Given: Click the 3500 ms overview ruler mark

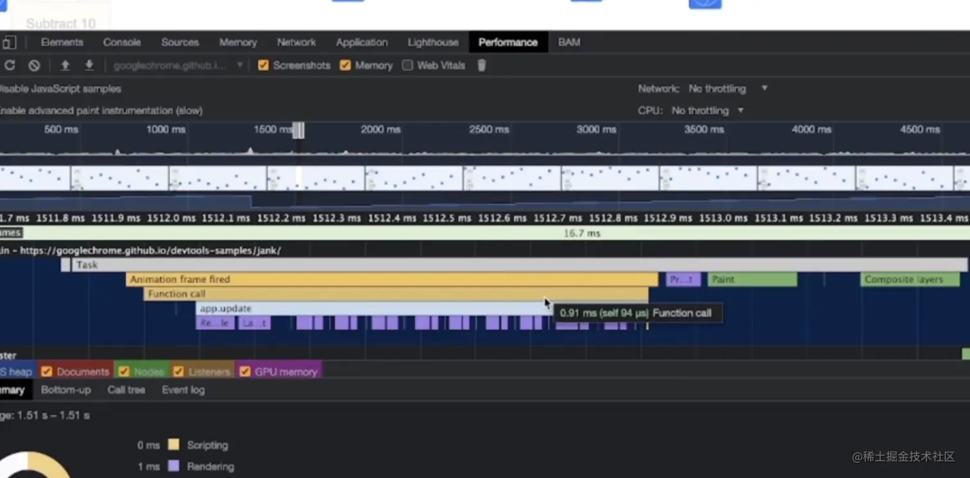Looking at the screenshot, I should (704, 130).
